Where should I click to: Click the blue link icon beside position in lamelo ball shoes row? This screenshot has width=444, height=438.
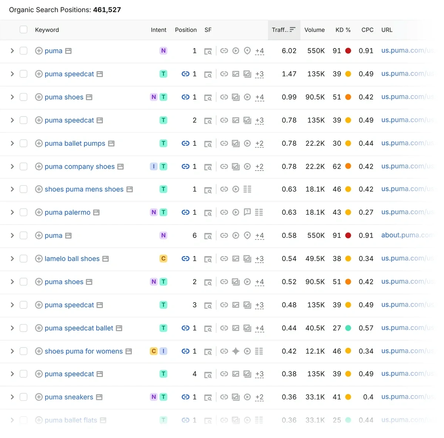coord(185,259)
